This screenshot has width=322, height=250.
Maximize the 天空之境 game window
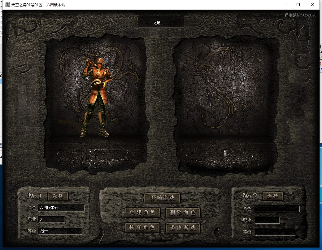pyautogui.click(x=298, y=5)
